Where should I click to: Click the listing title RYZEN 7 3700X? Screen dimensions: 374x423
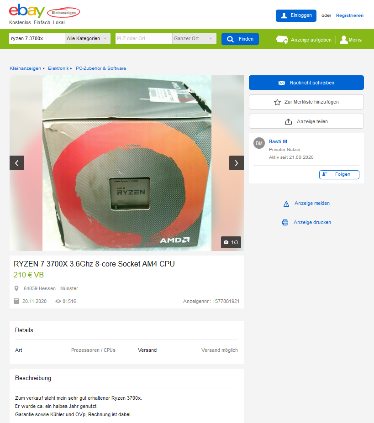(94, 264)
